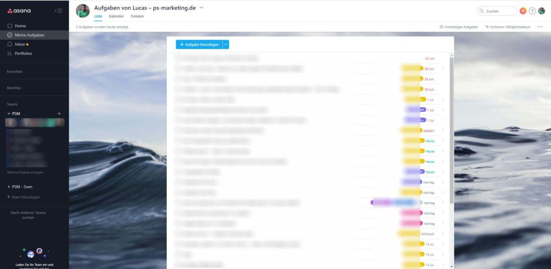The image size is (551, 269).
Task: Open the help question mark icon
Action: pos(532,11)
